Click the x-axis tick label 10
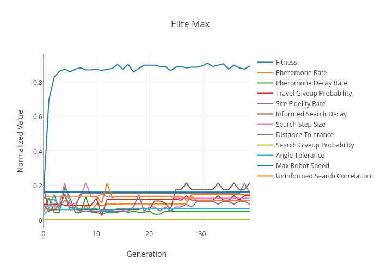 (96, 234)
